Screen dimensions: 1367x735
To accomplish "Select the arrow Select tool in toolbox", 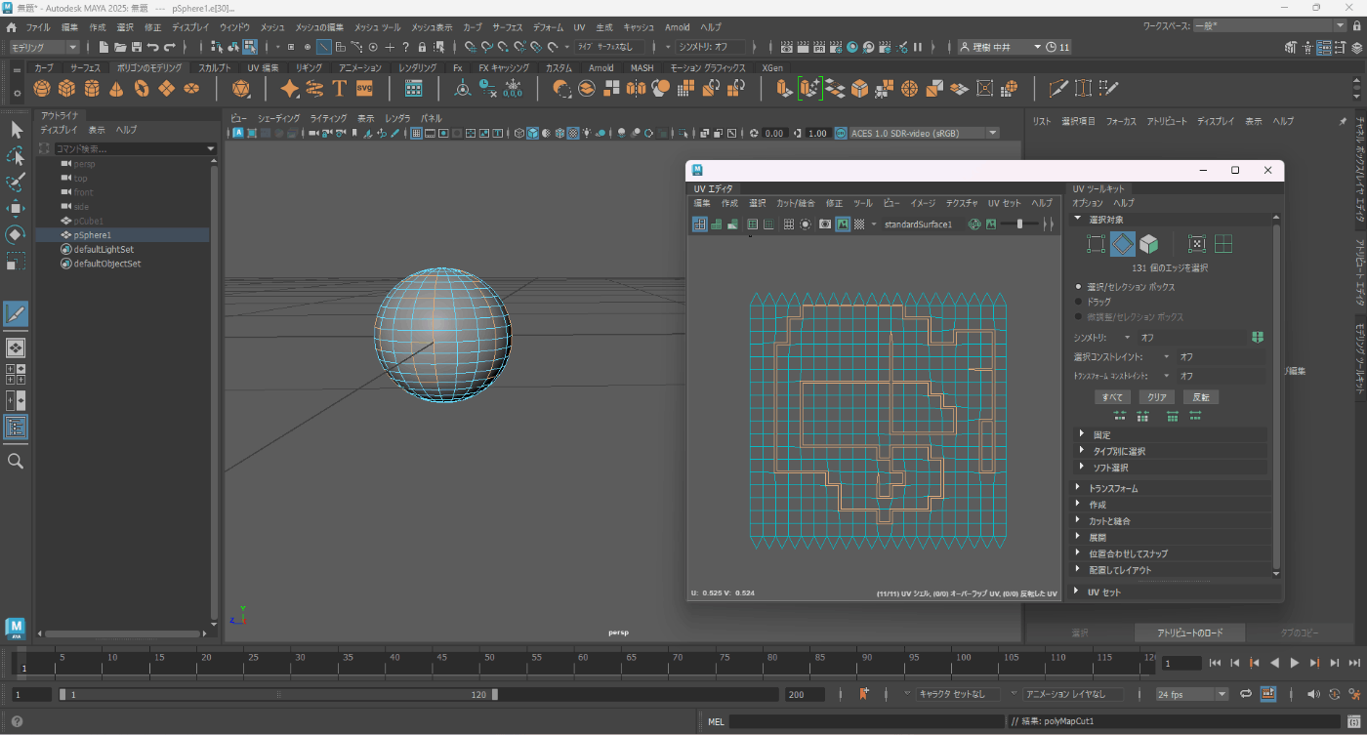I will point(16,129).
